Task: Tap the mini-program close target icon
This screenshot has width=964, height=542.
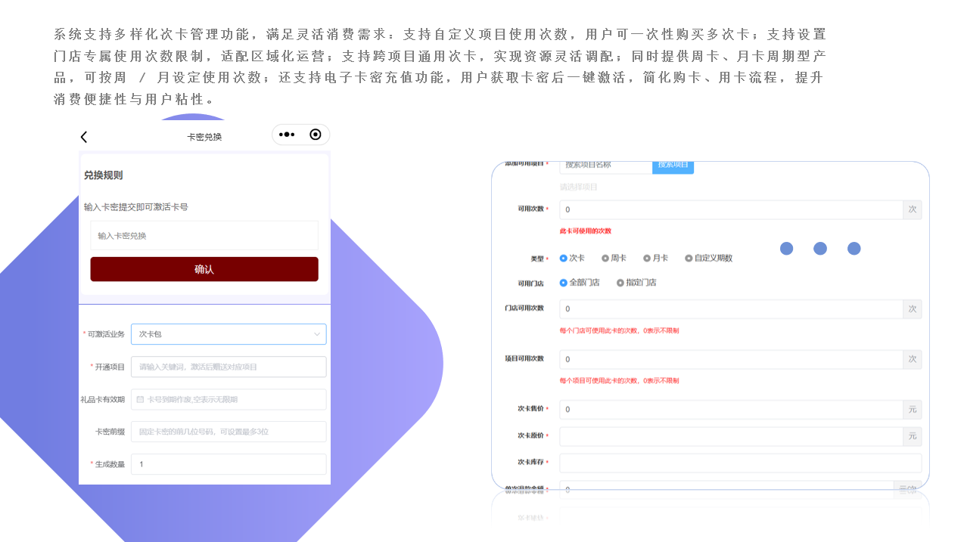Action: click(x=316, y=135)
